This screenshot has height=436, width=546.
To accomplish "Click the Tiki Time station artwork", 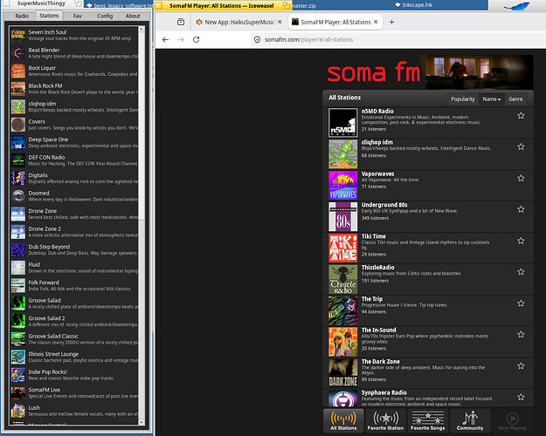I will pyautogui.click(x=343, y=248).
